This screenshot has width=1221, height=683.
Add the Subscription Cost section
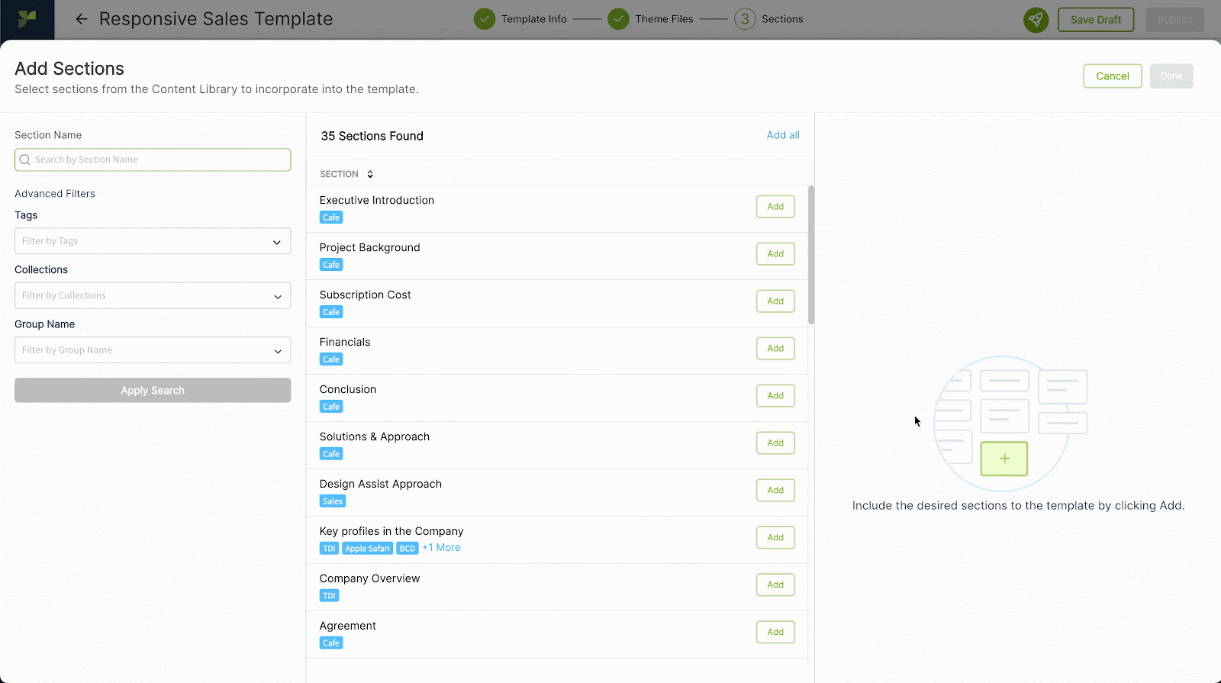tap(775, 301)
